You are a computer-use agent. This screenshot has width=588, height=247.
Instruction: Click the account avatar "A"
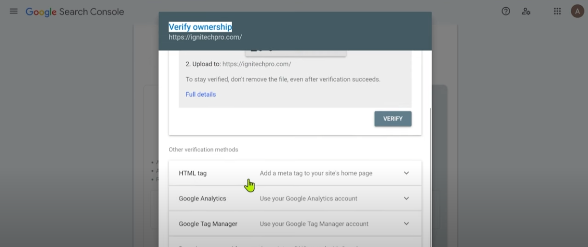[x=577, y=11]
